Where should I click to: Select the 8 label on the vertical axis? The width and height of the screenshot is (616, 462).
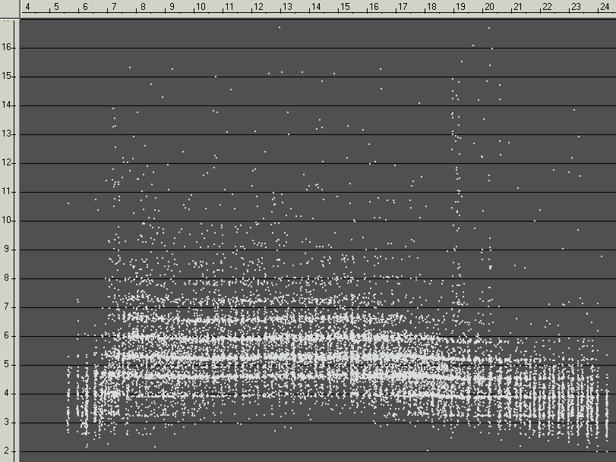click(x=8, y=278)
